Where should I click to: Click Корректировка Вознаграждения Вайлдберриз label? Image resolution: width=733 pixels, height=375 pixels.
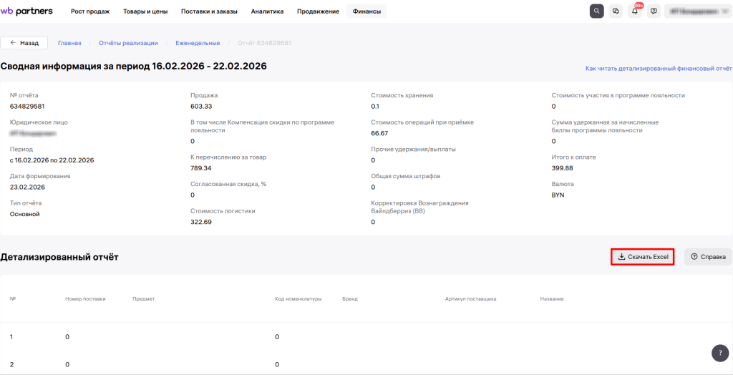coord(419,207)
